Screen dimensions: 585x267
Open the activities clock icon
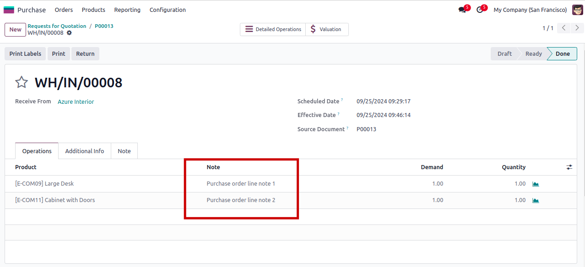pos(480,10)
